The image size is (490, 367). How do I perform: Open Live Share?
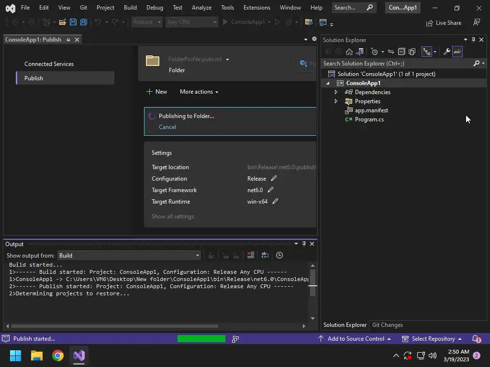444,23
